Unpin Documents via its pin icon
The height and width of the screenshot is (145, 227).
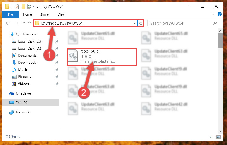(57, 56)
